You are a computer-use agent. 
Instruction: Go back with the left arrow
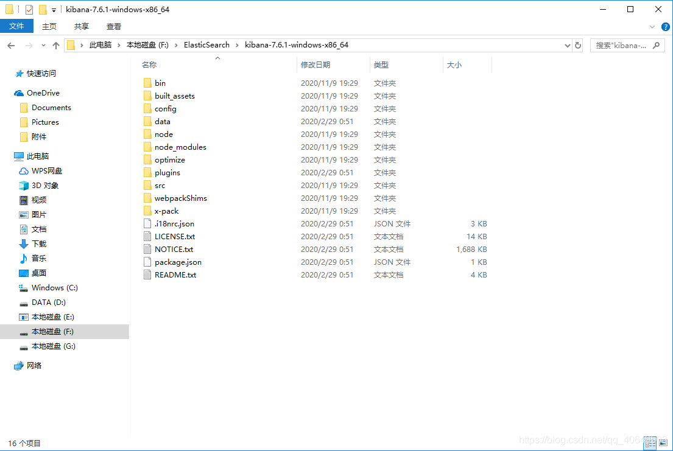pos(11,45)
